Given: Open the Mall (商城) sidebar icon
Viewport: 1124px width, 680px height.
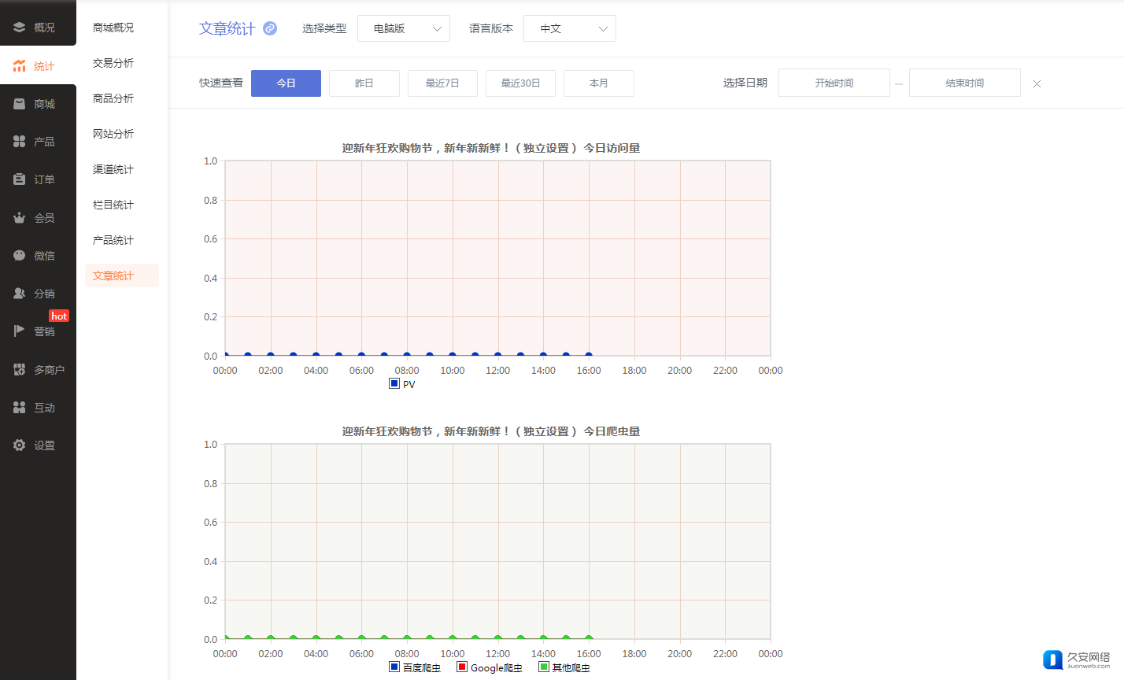Looking at the screenshot, I should [20, 104].
